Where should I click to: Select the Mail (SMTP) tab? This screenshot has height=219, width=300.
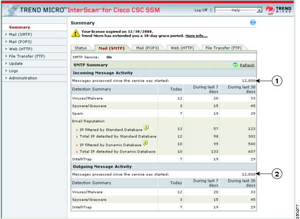pos(111,48)
